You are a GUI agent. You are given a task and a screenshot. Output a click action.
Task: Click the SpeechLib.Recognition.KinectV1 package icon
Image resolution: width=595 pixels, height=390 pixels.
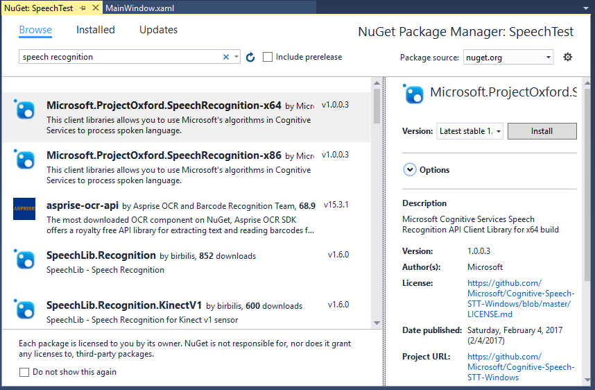point(25,309)
